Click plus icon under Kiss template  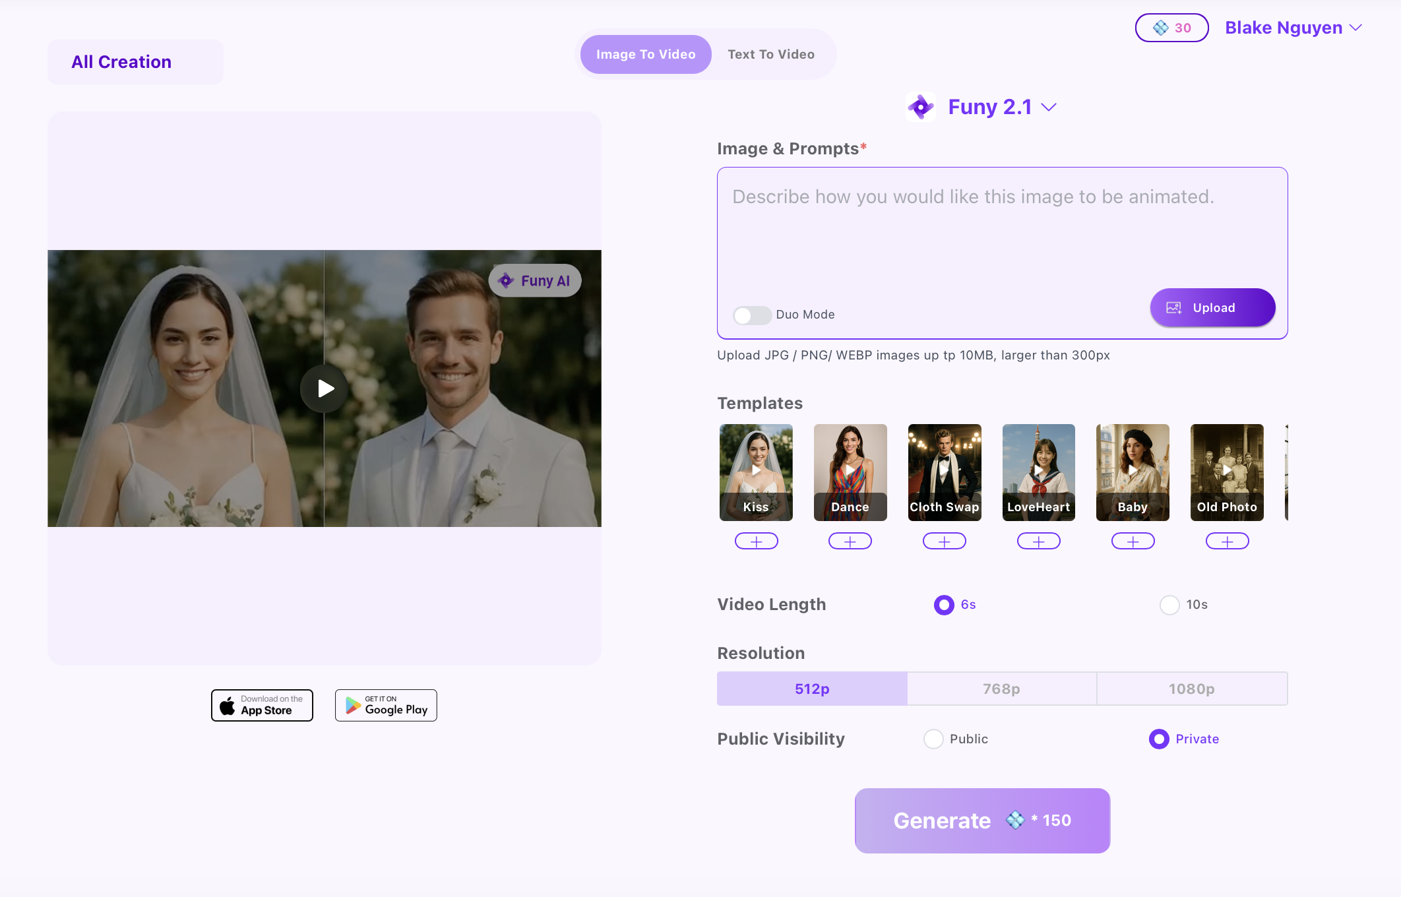756,541
